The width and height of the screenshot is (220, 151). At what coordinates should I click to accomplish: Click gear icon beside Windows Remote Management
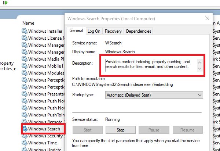pos(25,122)
